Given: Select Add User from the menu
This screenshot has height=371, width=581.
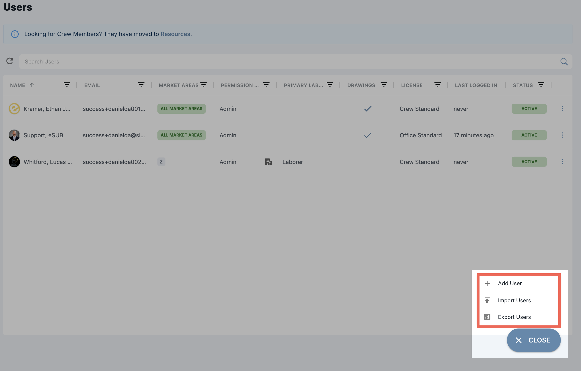Looking at the screenshot, I should [x=519, y=283].
